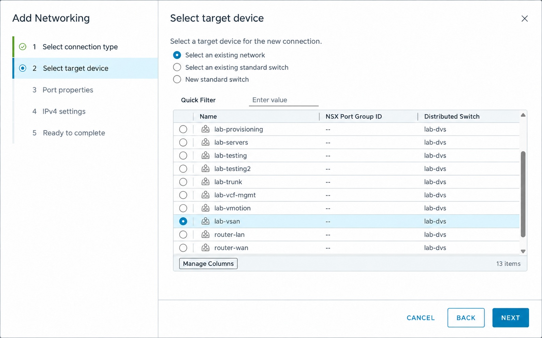The height and width of the screenshot is (338, 542).
Task: Click the port group icon beside router-wan
Action: [205, 248]
